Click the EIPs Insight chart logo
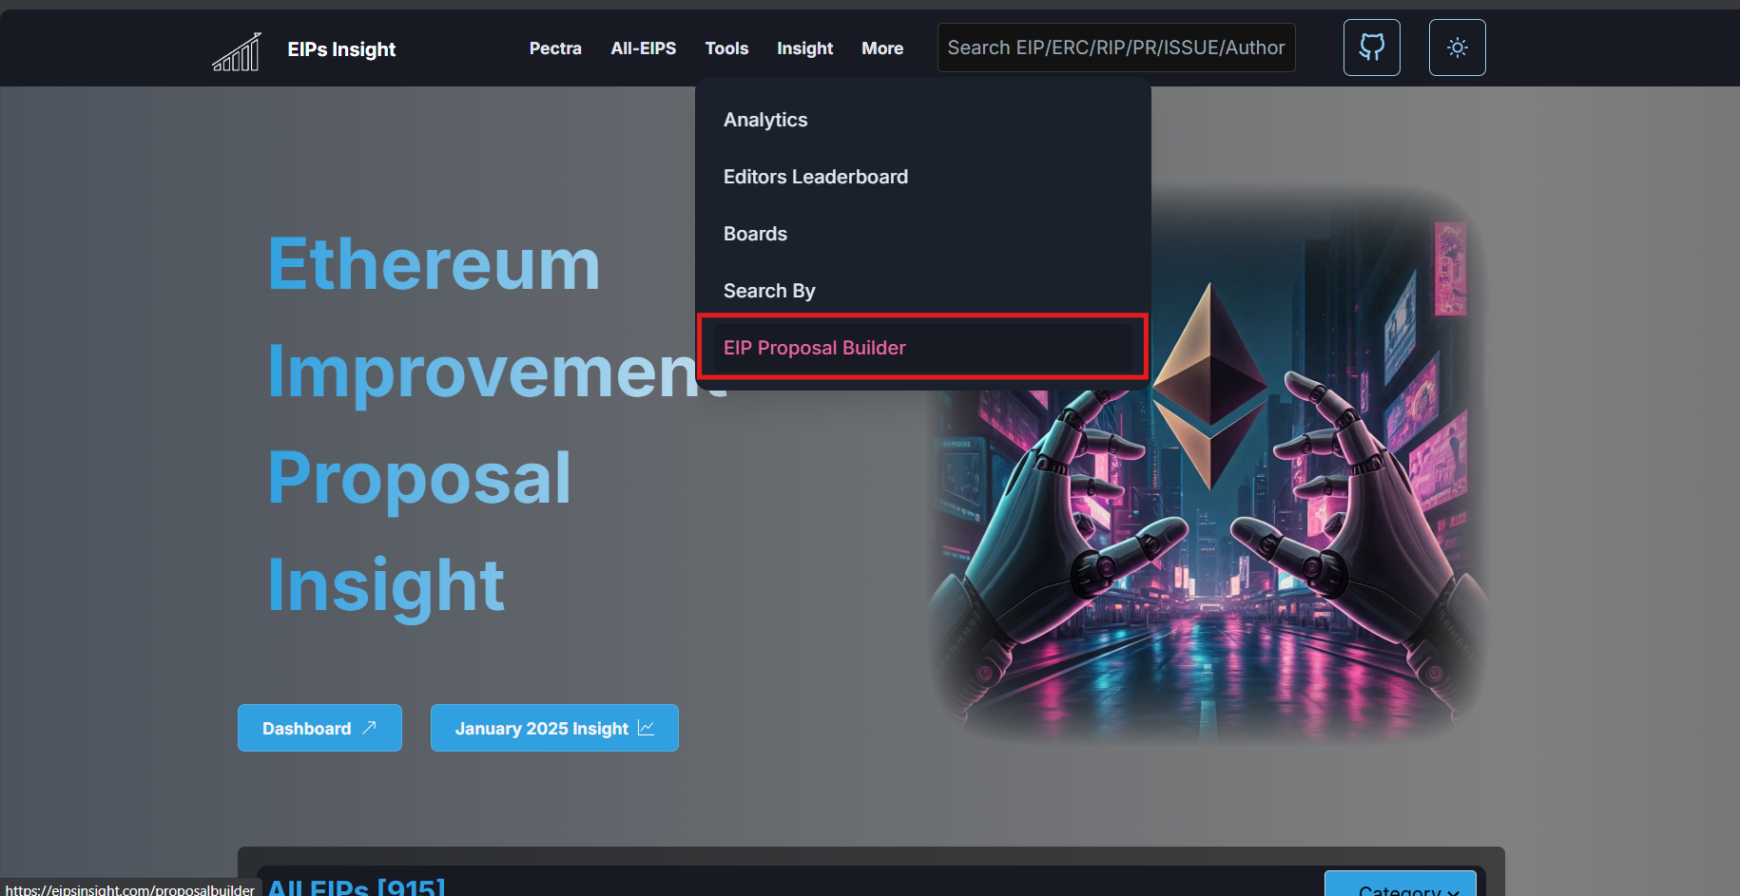This screenshot has width=1740, height=896. (236, 49)
